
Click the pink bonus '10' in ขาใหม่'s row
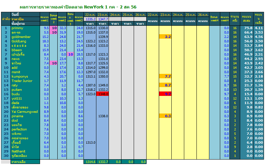coord(53,63)
